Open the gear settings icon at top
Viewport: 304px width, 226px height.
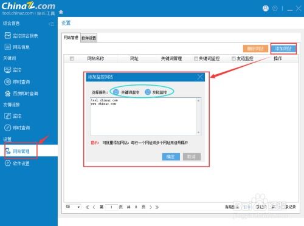pyautogui.click(x=275, y=9)
